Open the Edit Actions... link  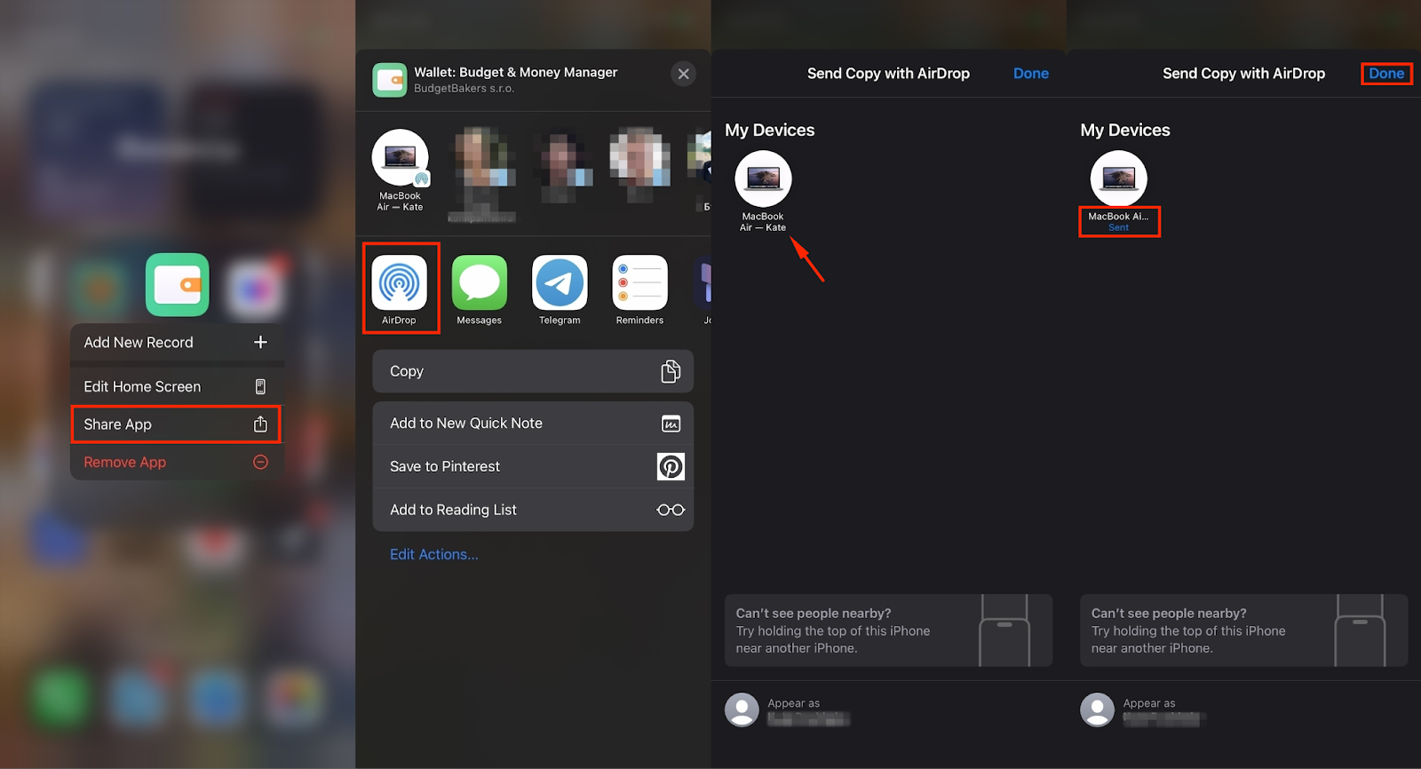click(x=434, y=554)
